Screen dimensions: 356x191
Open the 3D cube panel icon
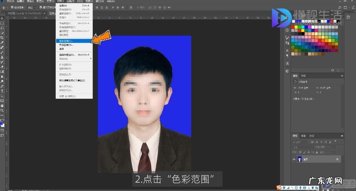click(x=287, y=71)
